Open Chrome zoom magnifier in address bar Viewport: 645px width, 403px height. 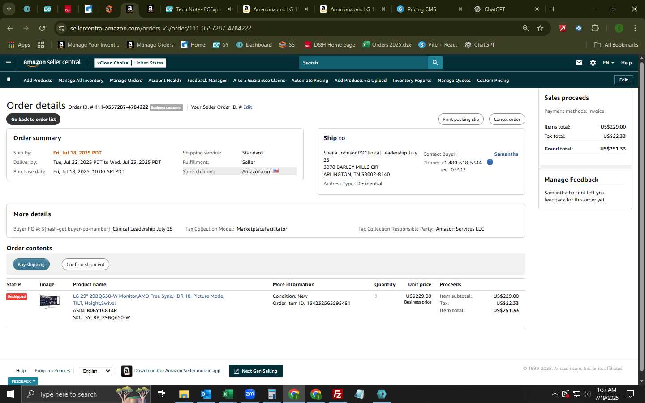point(525,28)
